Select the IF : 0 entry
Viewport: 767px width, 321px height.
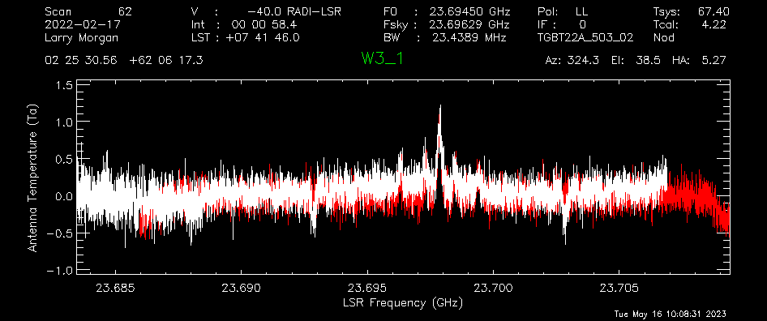562,24
